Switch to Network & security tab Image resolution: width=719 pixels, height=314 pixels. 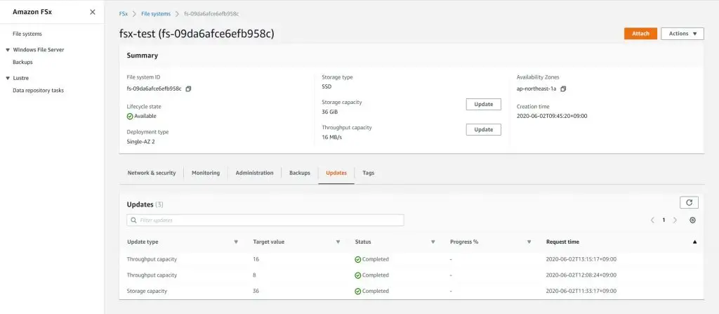pyautogui.click(x=152, y=173)
